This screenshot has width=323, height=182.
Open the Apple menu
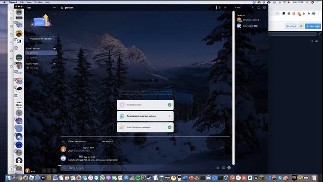[x=4, y=2]
